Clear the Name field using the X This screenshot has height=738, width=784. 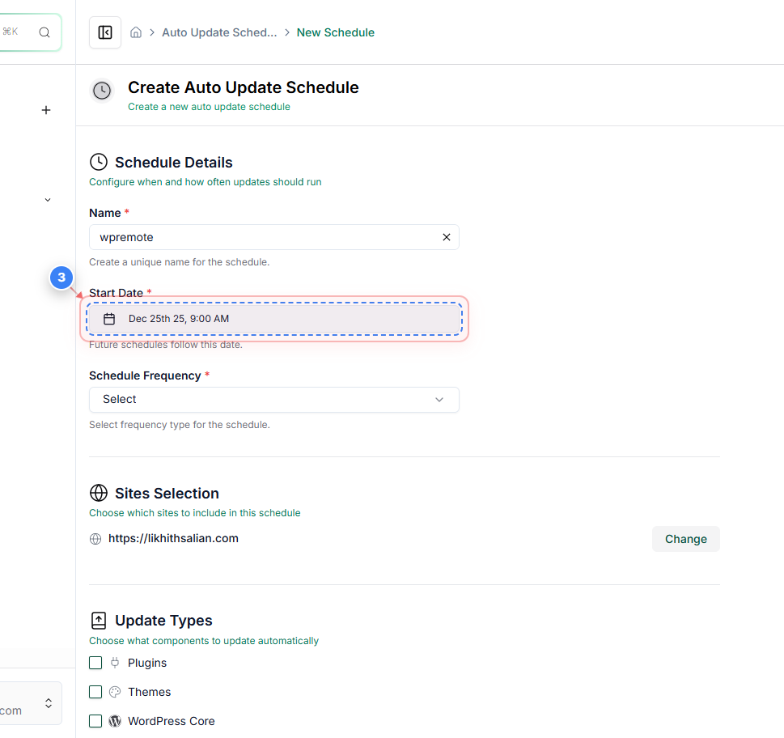coord(446,236)
